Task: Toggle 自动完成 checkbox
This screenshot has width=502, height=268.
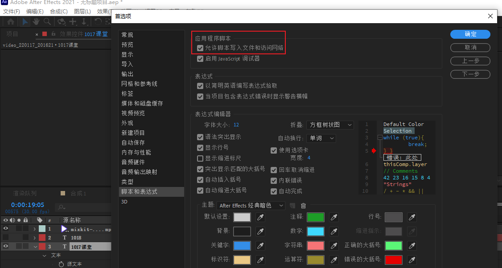Action: (x=274, y=191)
